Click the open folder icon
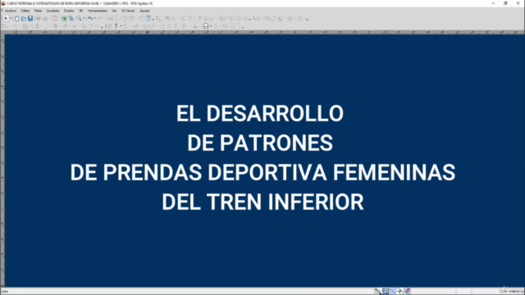 24,18
